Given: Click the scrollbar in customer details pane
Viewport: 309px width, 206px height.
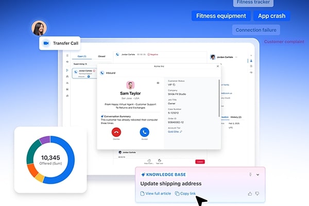Looking at the screenshot, I should [x=219, y=98].
